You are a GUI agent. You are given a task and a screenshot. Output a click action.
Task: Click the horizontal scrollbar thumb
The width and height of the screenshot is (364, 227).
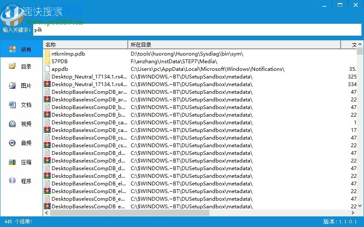[x=130, y=213]
